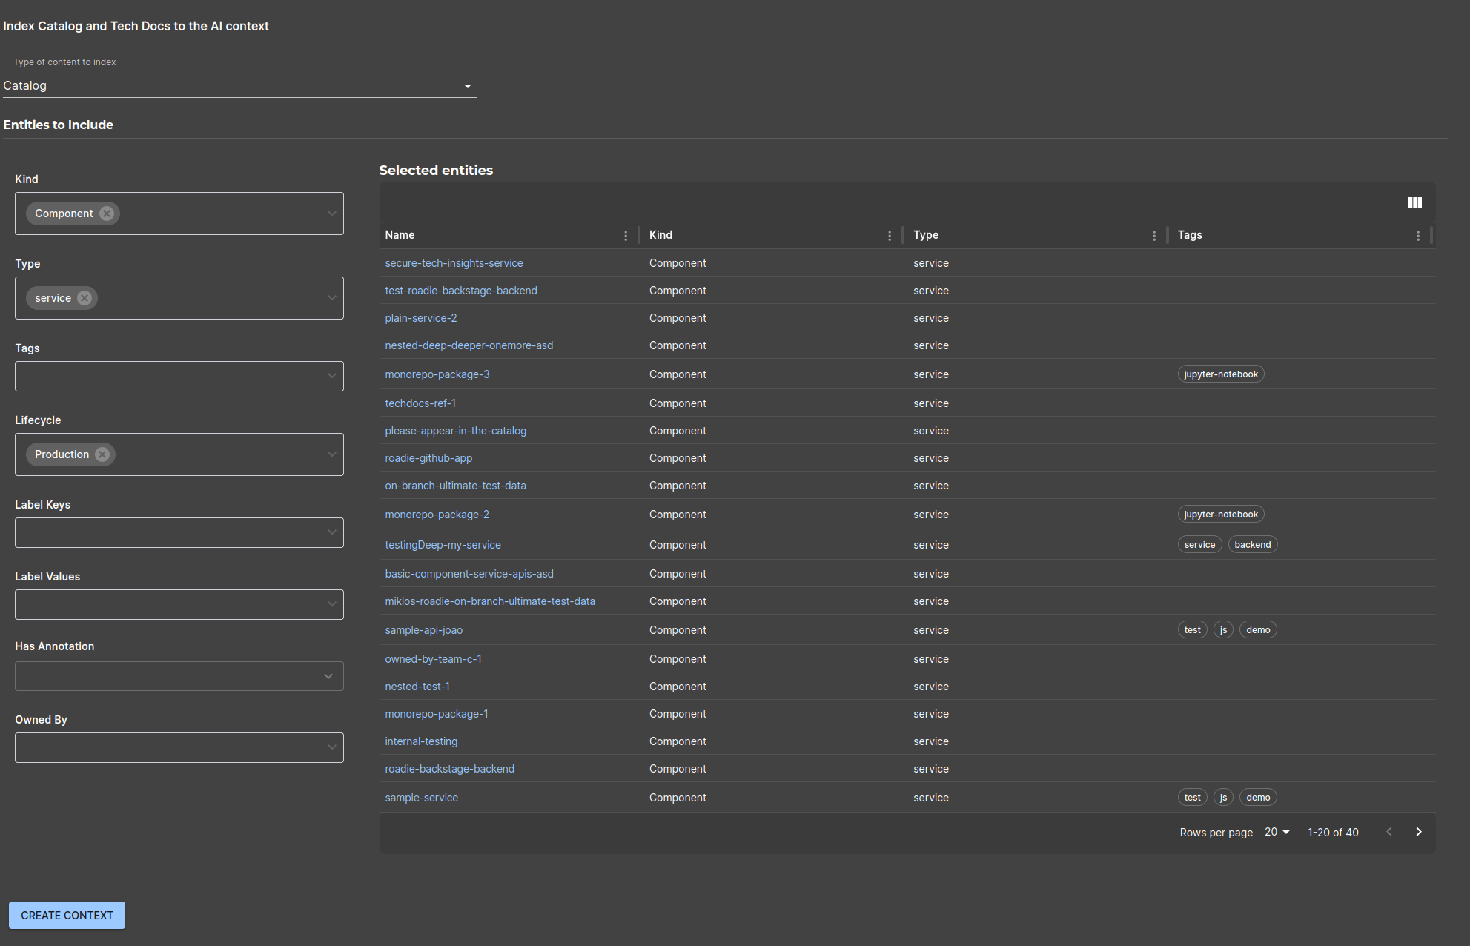Expand the Type of content Catalog dropdown
This screenshot has width=1470, height=946.
(239, 86)
